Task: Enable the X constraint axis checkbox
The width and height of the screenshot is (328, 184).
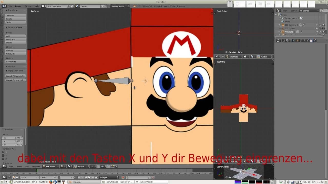Action: (3, 152)
